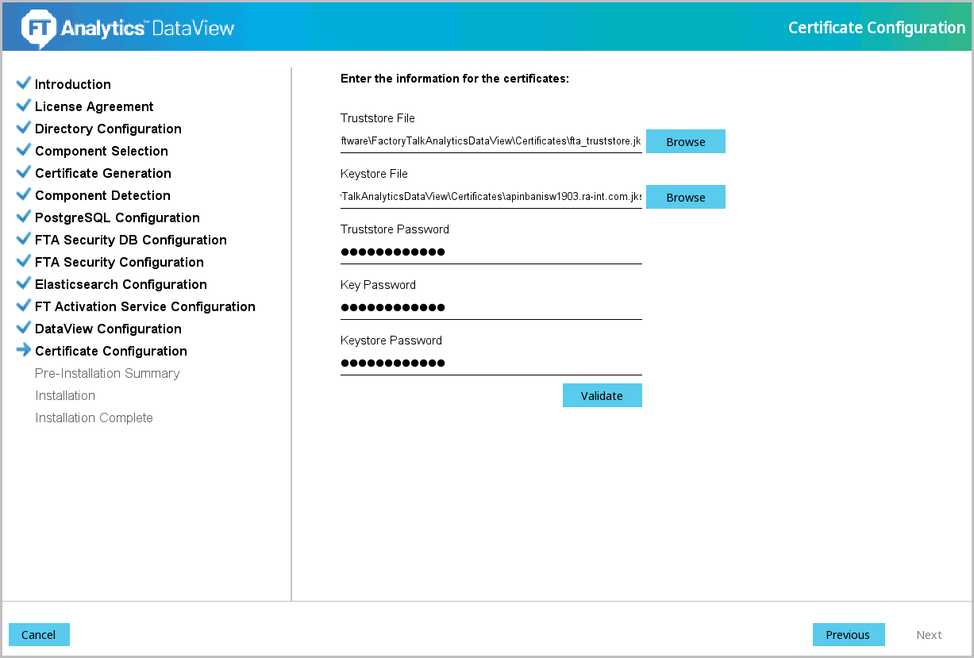Select the FTA Security DB Configuration step

pos(130,240)
